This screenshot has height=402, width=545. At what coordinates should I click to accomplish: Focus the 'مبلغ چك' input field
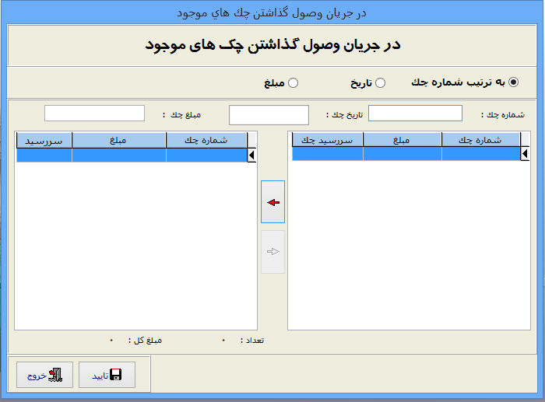click(94, 114)
